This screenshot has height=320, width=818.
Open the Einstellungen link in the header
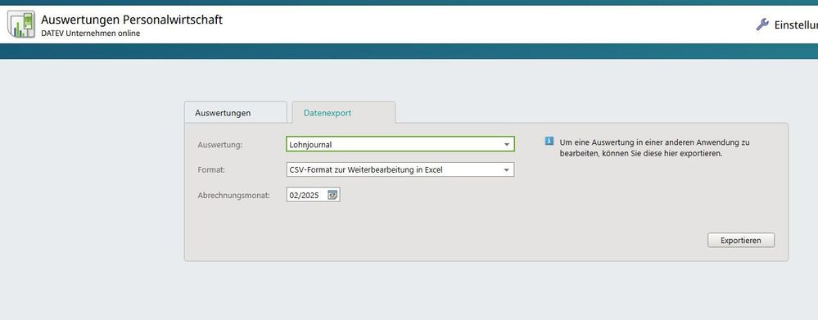796,25
